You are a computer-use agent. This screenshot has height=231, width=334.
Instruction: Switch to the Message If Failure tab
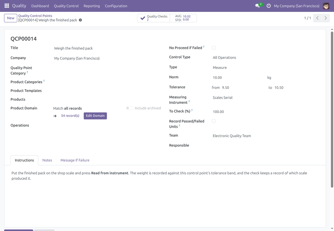pyautogui.click(x=75, y=160)
